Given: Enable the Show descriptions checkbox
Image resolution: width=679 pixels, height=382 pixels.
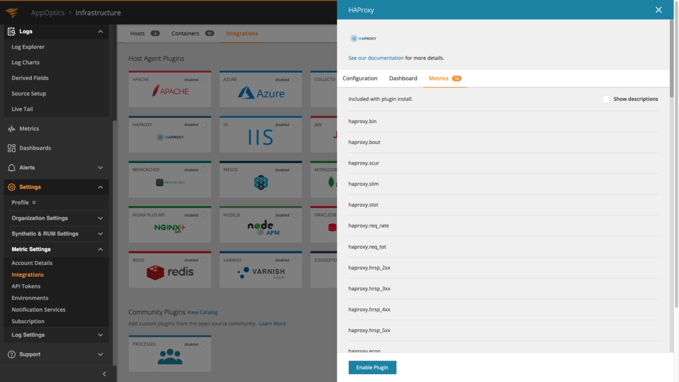Looking at the screenshot, I should tap(606, 99).
